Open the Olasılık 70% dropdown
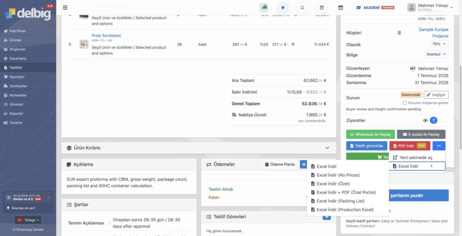Image resolution: width=462 pixels, height=236 pixels. pos(439,44)
